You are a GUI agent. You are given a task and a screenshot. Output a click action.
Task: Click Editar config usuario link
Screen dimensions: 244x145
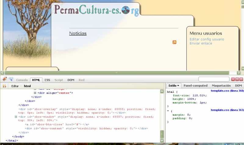pos(207,39)
